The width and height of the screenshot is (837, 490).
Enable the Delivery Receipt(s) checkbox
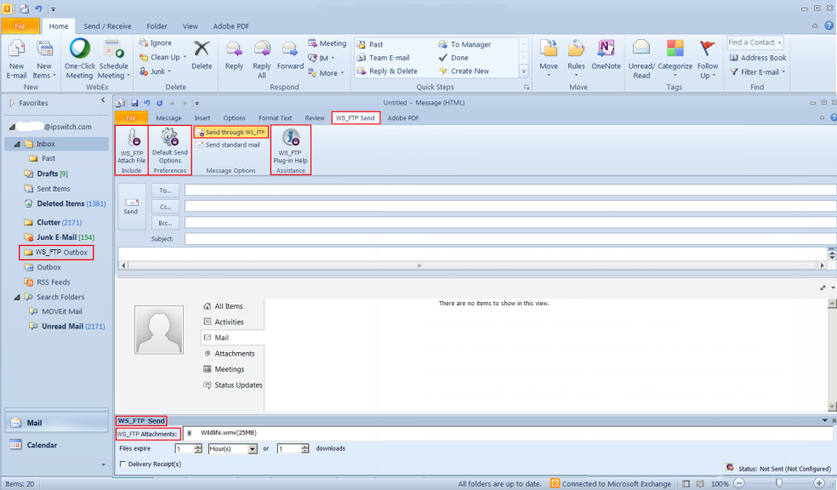coord(122,464)
